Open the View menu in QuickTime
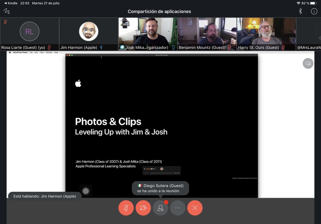 click(42, 52)
